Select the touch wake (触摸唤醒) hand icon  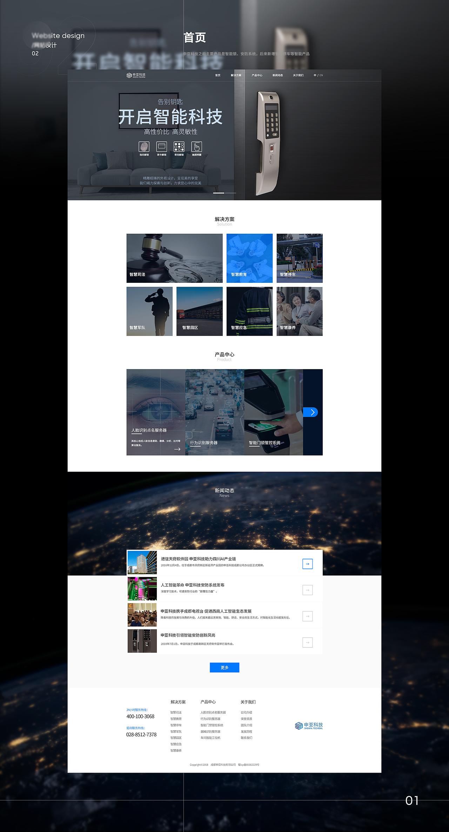point(196,147)
